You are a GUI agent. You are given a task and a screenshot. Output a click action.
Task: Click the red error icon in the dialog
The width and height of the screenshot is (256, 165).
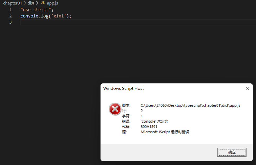115,109
